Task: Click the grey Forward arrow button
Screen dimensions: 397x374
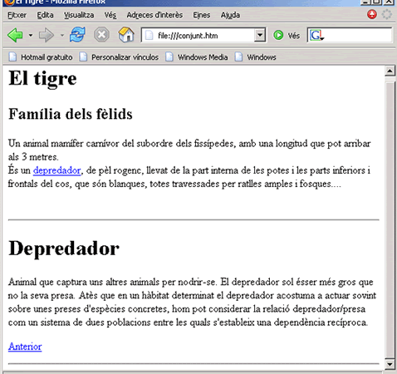Action: coord(46,35)
